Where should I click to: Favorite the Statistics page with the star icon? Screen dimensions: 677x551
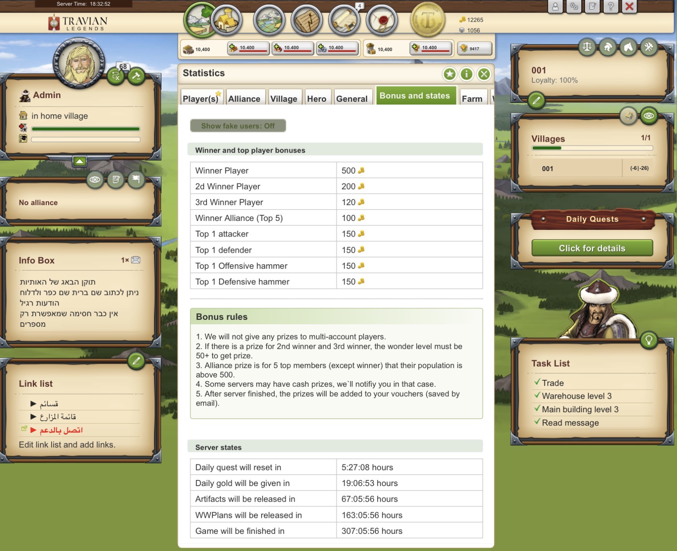coord(450,74)
